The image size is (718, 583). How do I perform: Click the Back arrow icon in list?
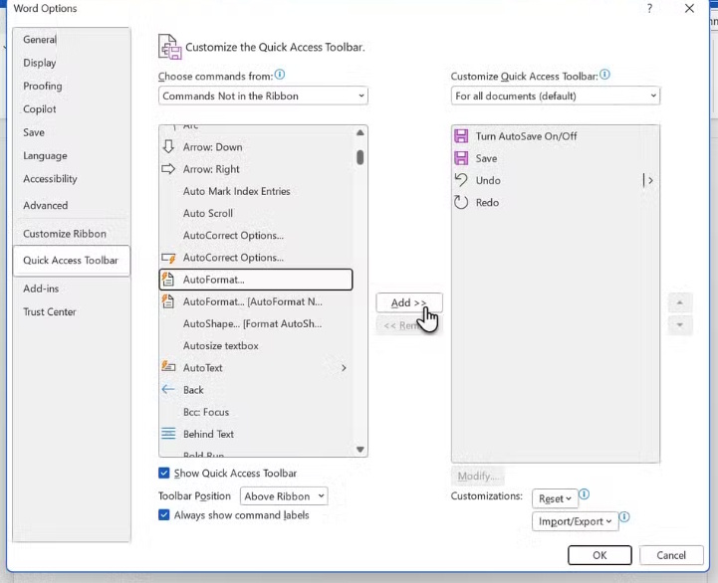pos(168,389)
